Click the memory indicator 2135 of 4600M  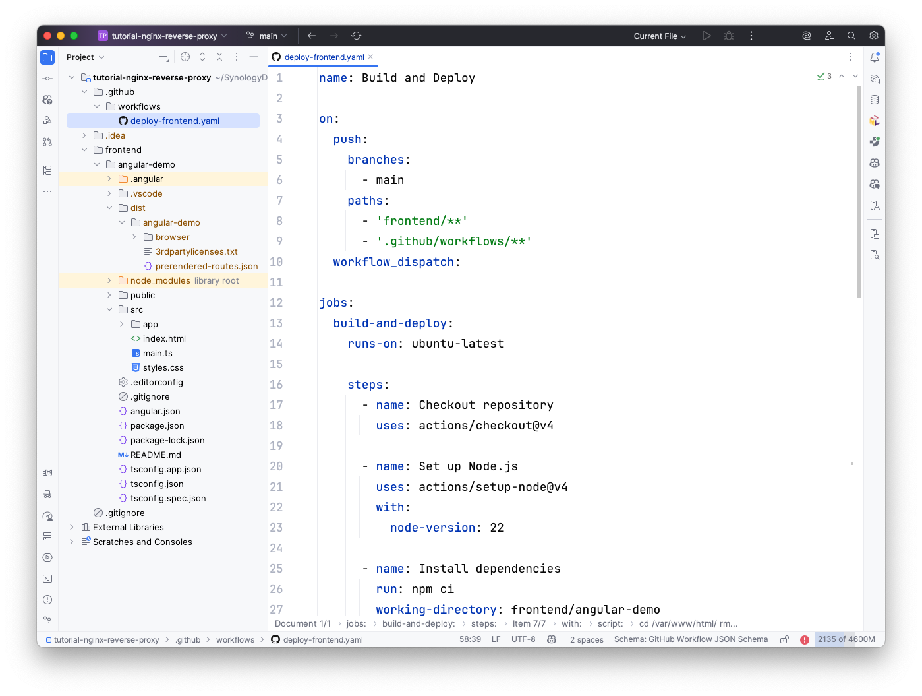pos(846,639)
